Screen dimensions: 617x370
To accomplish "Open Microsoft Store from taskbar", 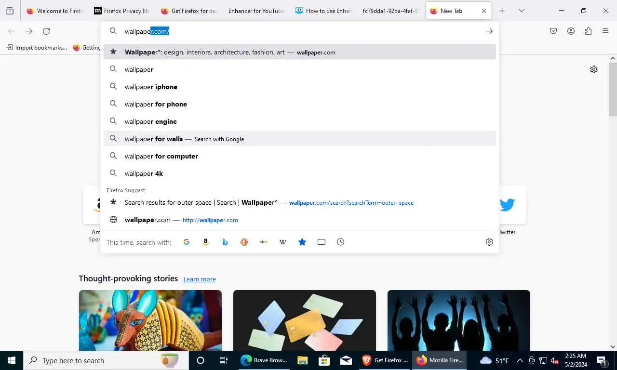I will [324, 360].
